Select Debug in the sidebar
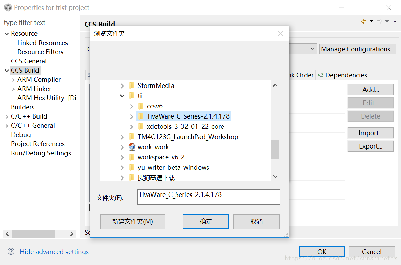 (x=21, y=135)
